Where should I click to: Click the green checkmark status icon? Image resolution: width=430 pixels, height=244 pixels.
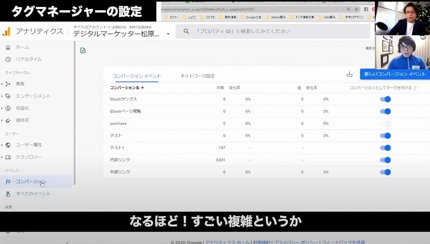[83, 50]
